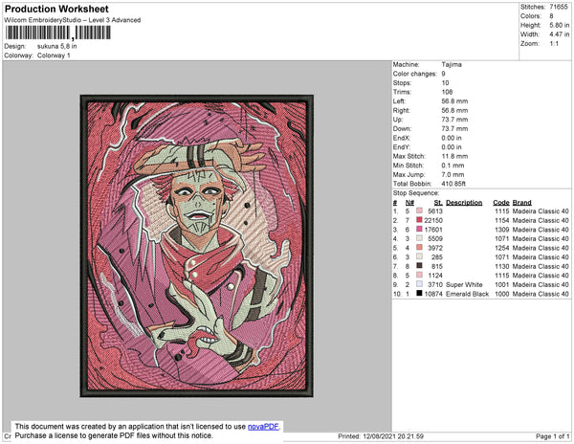
Task: Select the red swatch beside 22150 stitches
Action: tap(419, 220)
